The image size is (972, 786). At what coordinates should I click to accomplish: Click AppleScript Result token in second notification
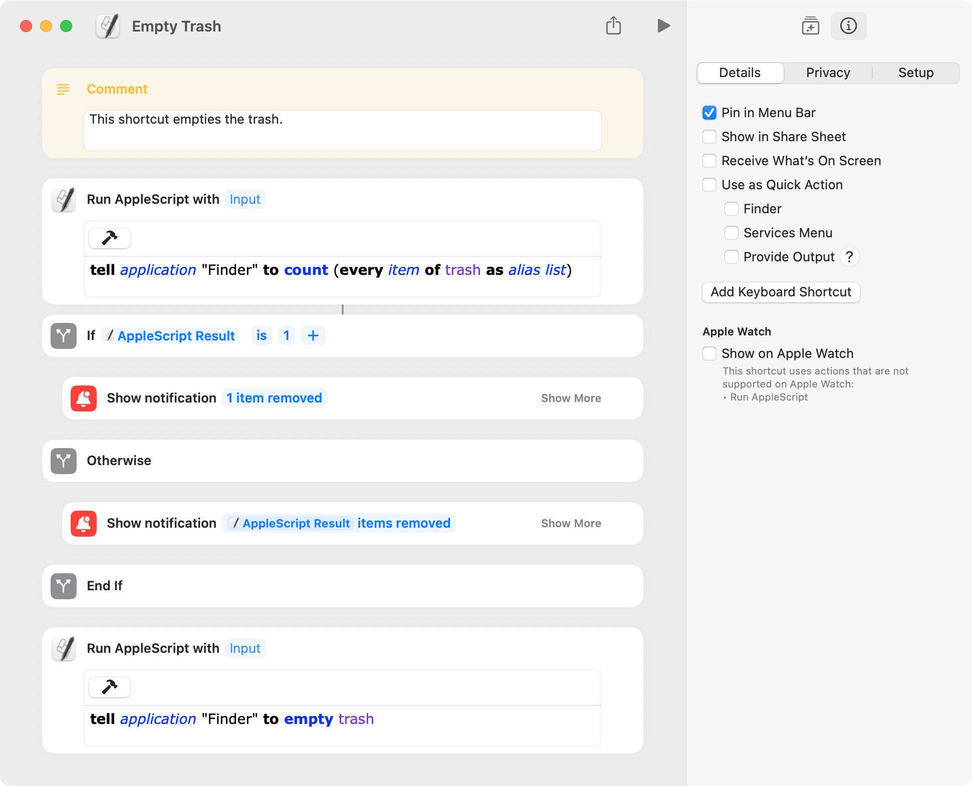pos(291,523)
